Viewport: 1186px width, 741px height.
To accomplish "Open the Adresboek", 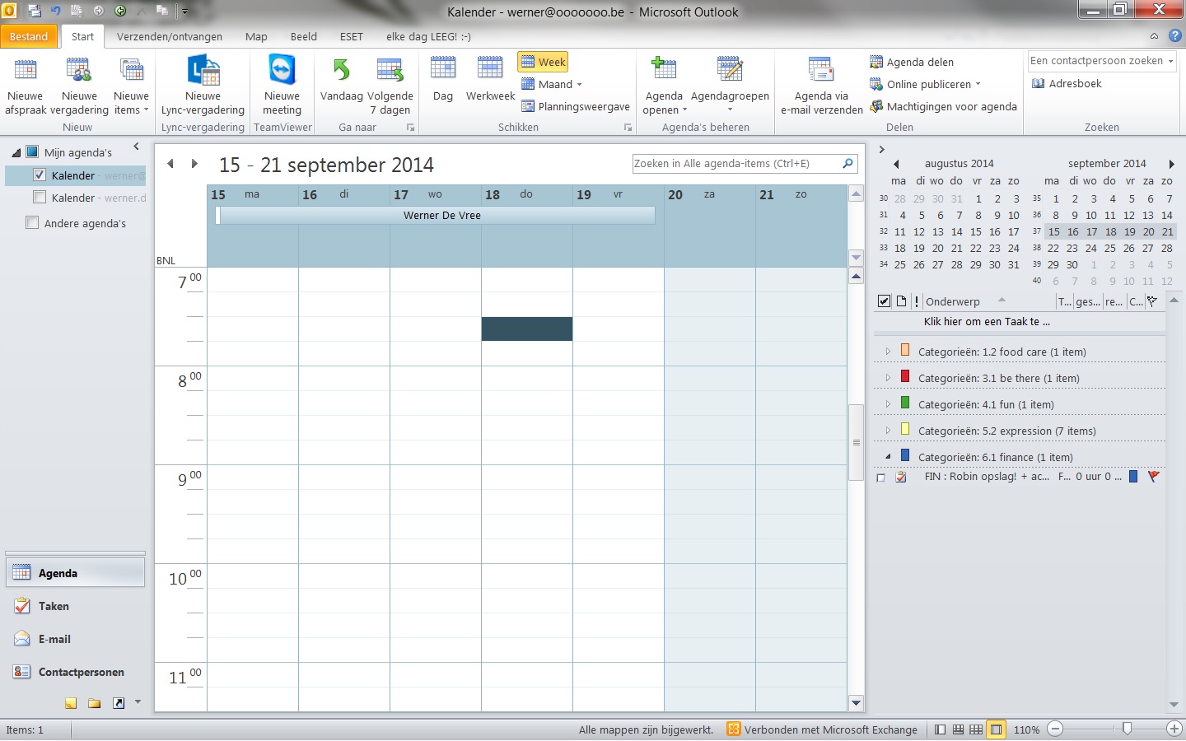I will (1067, 84).
